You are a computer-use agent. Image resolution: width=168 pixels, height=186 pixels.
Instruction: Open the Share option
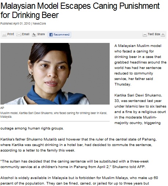tap(41, 34)
